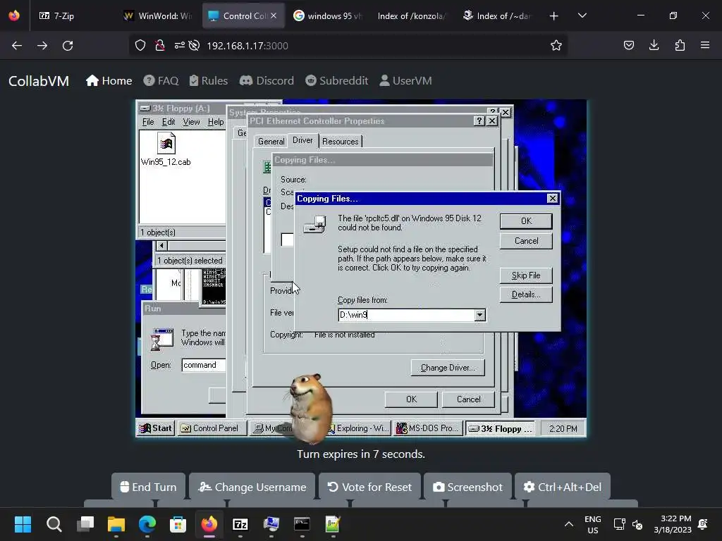722x541 pixels.
Task: Switch to the Driver tab
Action: pyautogui.click(x=302, y=140)
